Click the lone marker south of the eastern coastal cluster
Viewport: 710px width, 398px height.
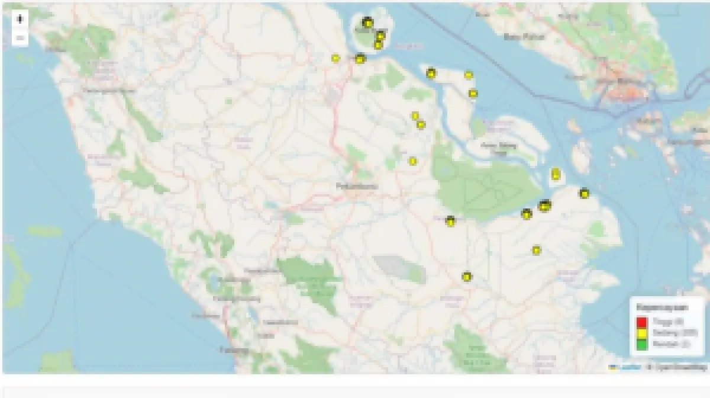pos(537,250)
